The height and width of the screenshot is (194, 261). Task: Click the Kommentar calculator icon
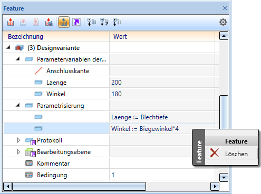coord(29,164)
